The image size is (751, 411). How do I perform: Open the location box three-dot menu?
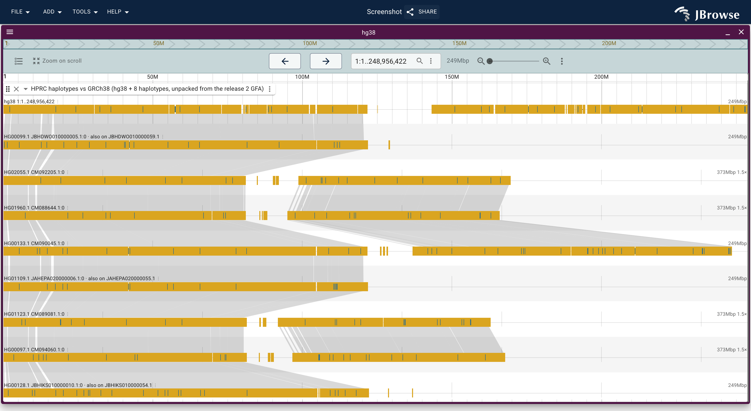pyautogui.click(x=431, y=61)
